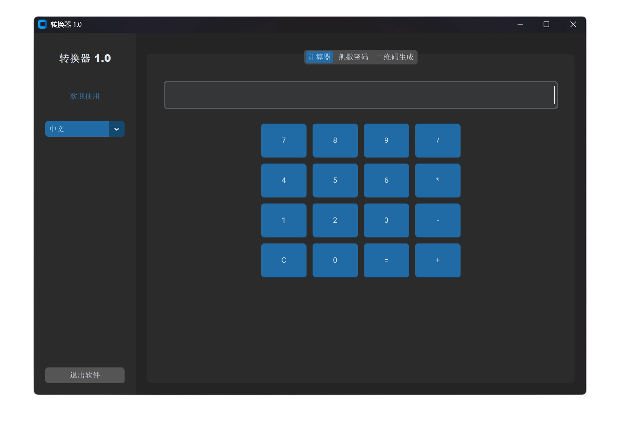Tap the 0 calculator key
The width and height of the screenshot is (621, 430).
tap(335, 260)
